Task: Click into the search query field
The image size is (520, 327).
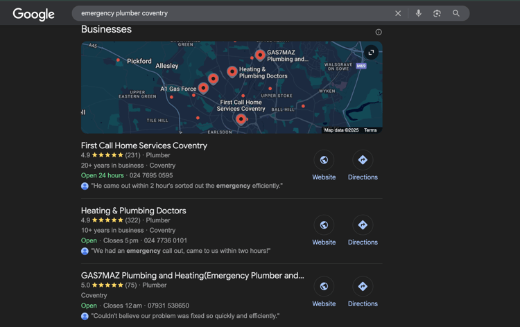Action: (x=232, y=13)
